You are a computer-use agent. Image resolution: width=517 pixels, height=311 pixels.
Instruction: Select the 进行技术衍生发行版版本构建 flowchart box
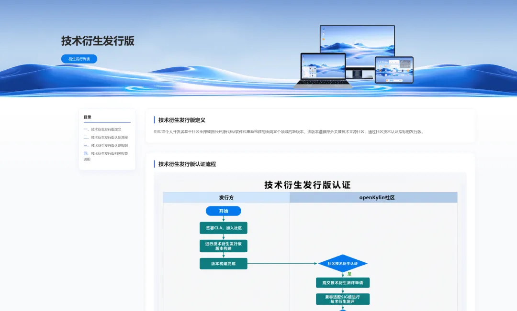(x=224, y=246)
